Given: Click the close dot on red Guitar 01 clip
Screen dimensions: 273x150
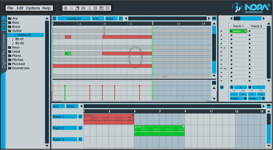Looking at the screenshot, I should (x=133, y=115).
